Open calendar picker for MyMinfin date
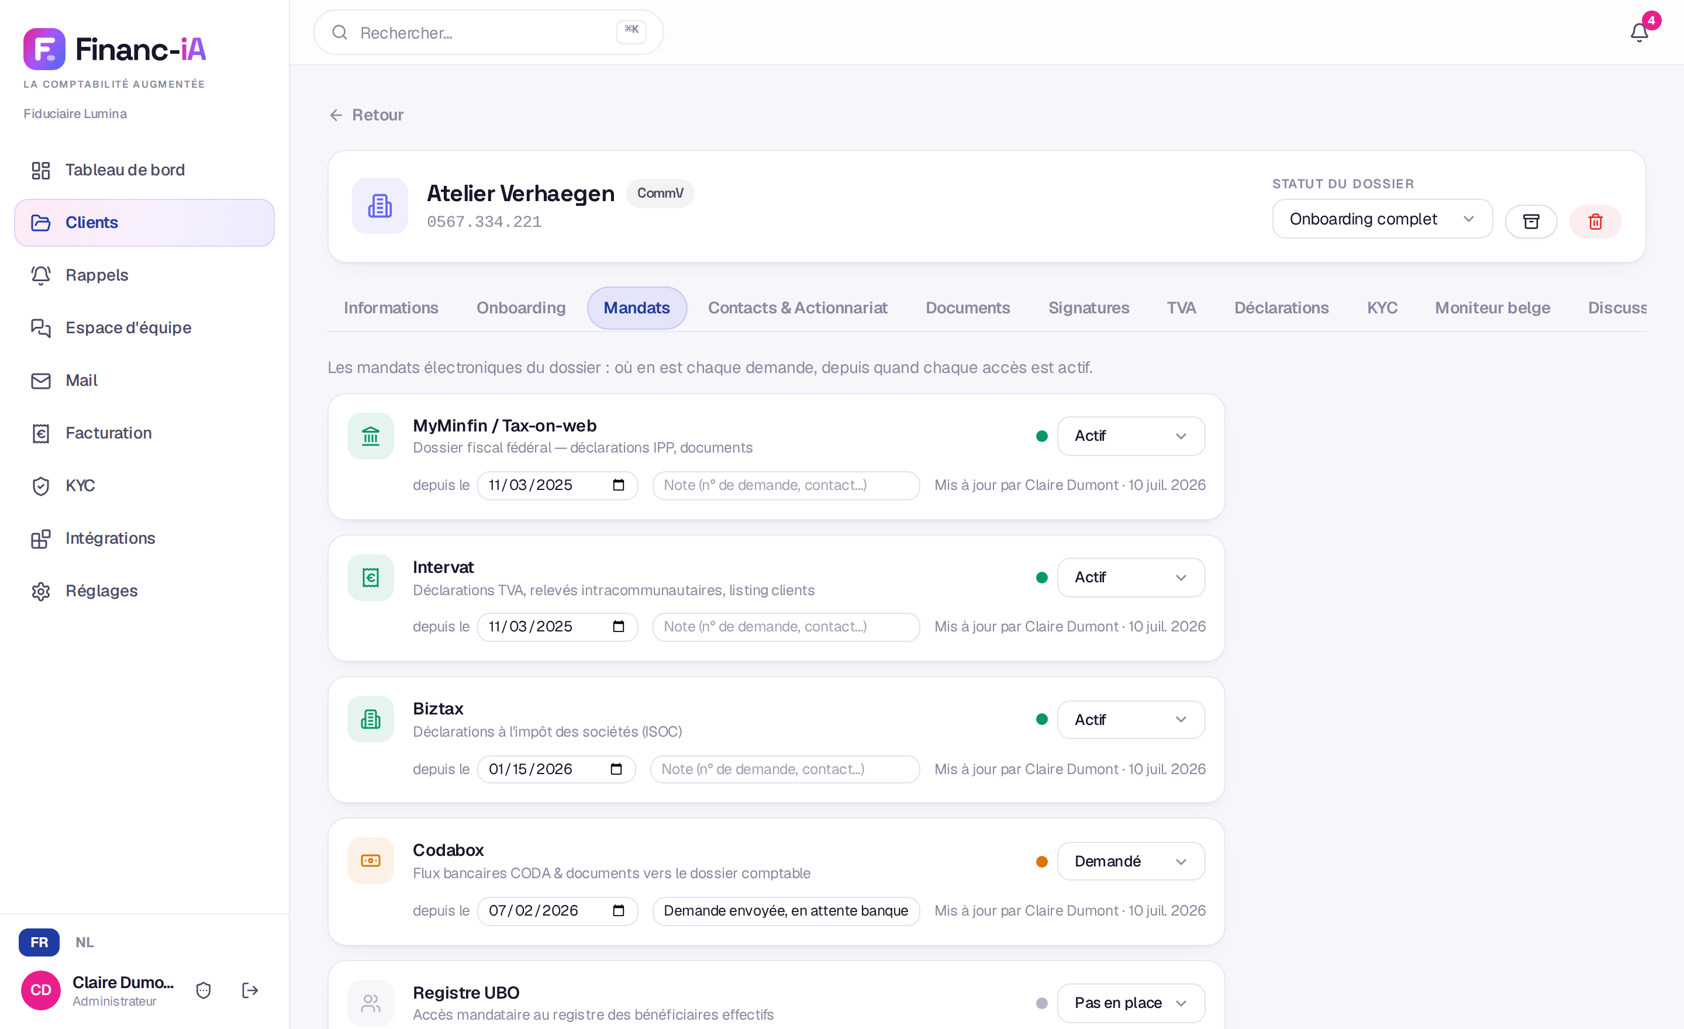This screenshot has height=1029, width=1684. pos(619,485)
